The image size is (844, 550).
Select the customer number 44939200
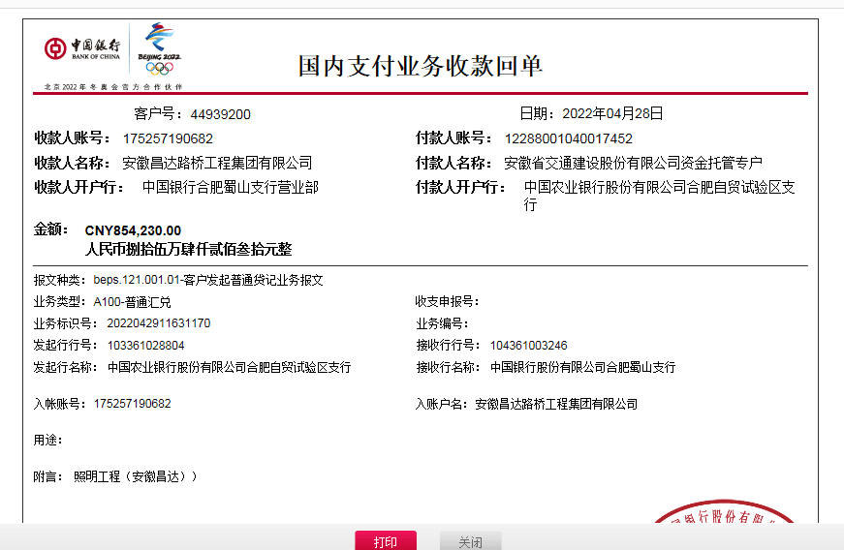coord(220,114)
